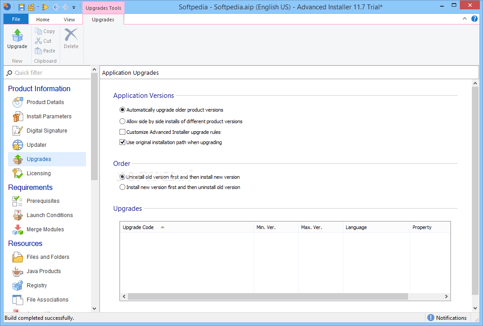
Task: Click the Build completed successfully status text
Action: pos(39,318)
